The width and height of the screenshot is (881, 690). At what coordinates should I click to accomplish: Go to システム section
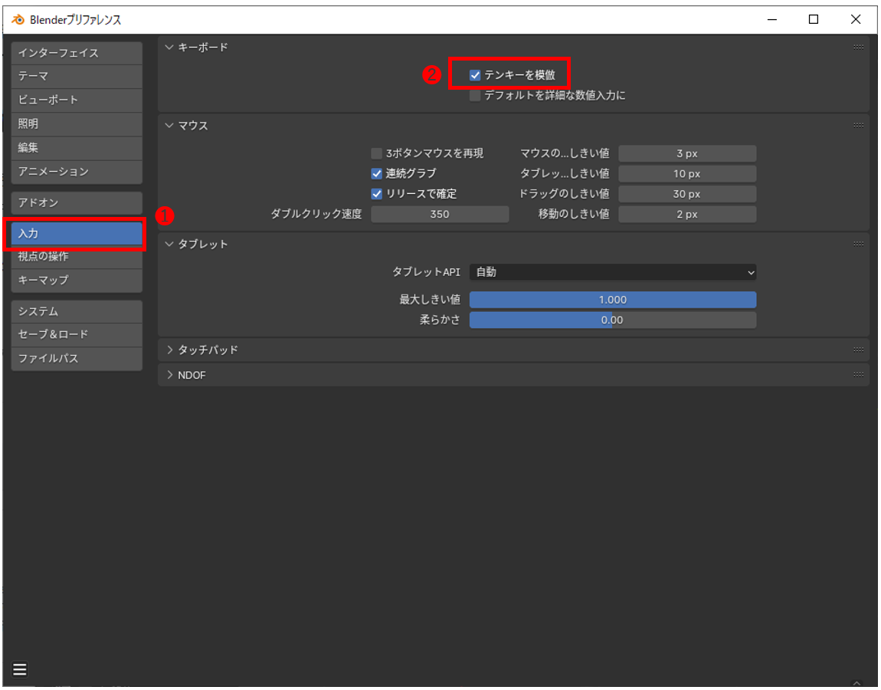77,311
